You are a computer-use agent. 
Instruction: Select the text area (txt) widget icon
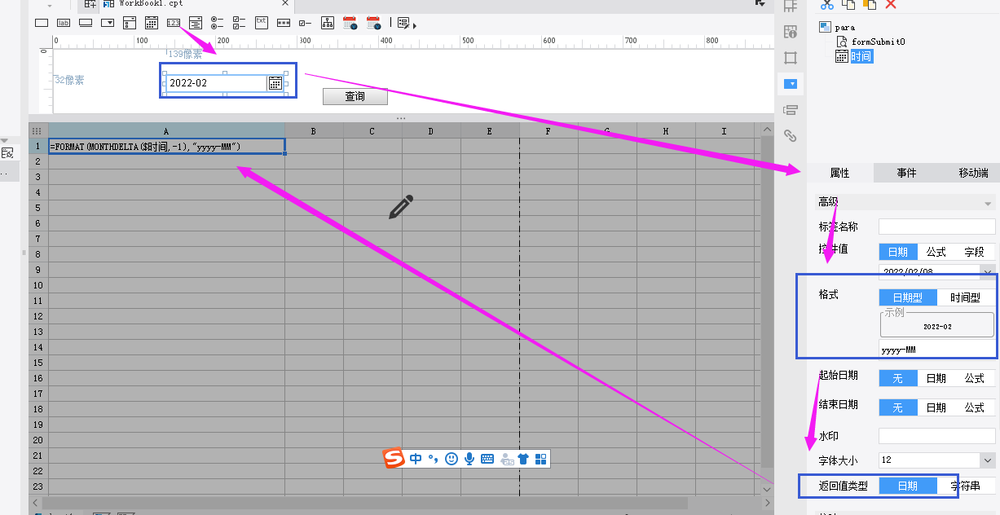click(262, 22)
